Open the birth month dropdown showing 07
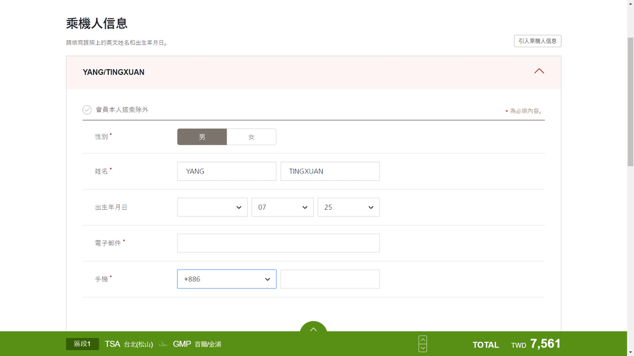The image size is (634, 356). [283, 207]
